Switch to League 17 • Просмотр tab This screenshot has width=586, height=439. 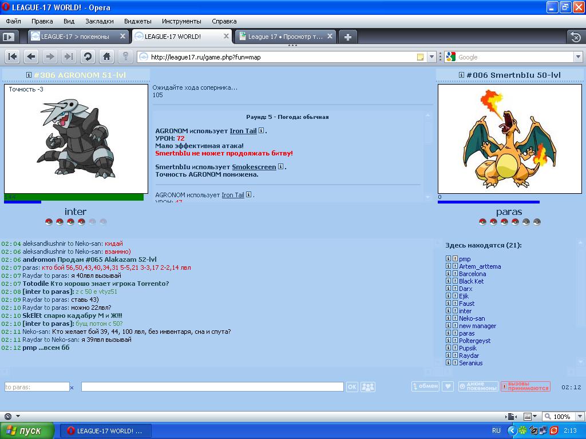[x=285, y=37]
